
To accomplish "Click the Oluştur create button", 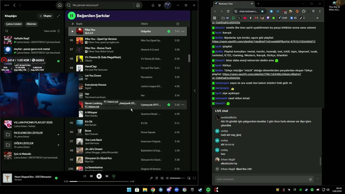I will pos(45,16).
